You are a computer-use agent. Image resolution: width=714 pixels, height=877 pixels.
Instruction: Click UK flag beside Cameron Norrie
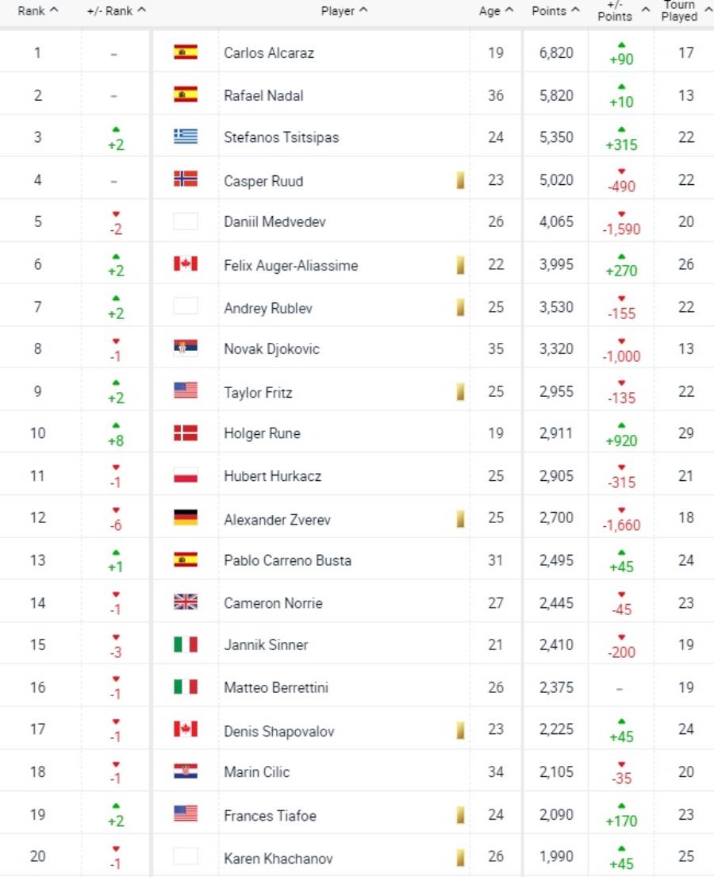click(x=186, y=602)
